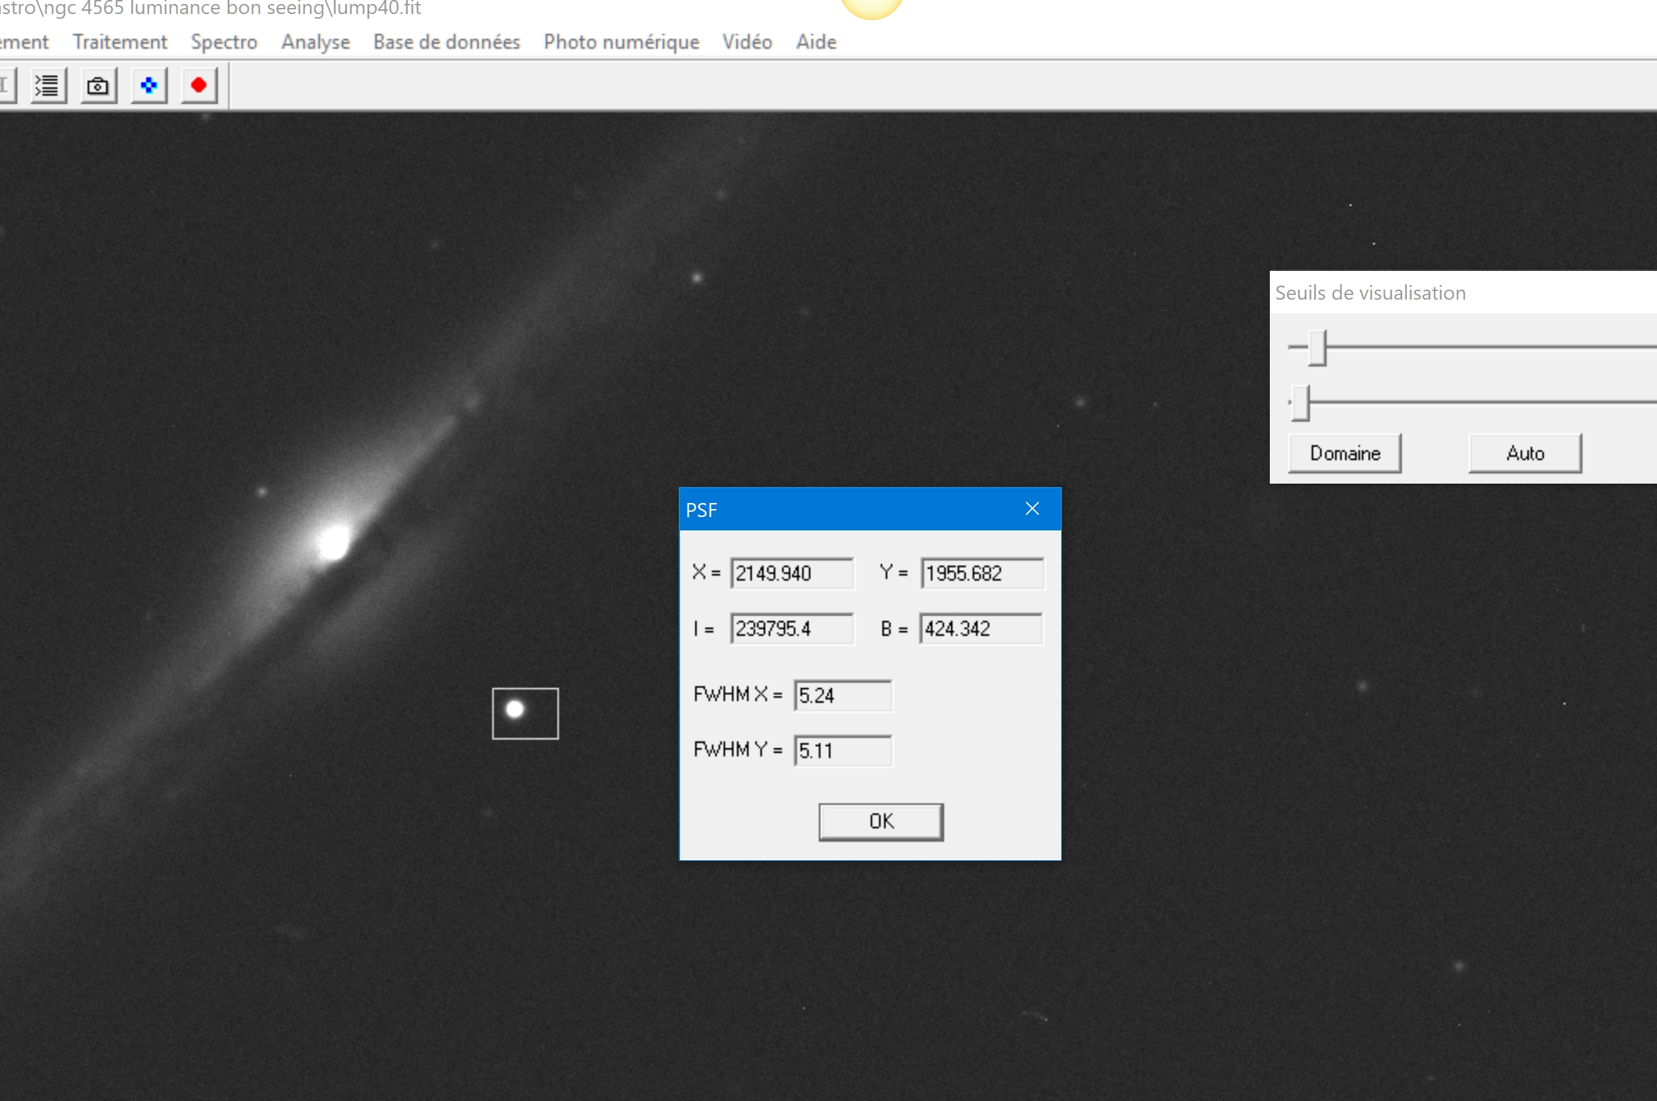The width and height of the screenshot is (1657, 1101).
Task: Click the selected star inside the rectangle
Action: pos(514,709)
